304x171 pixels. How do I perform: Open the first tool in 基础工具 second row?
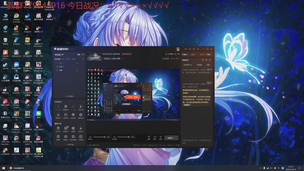click(58, 138)
